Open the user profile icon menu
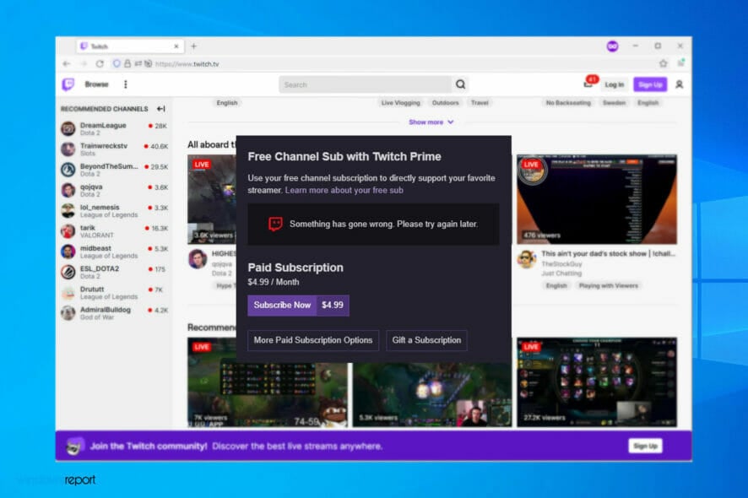Screen dimensions: 748x498 tap(679, 84)
